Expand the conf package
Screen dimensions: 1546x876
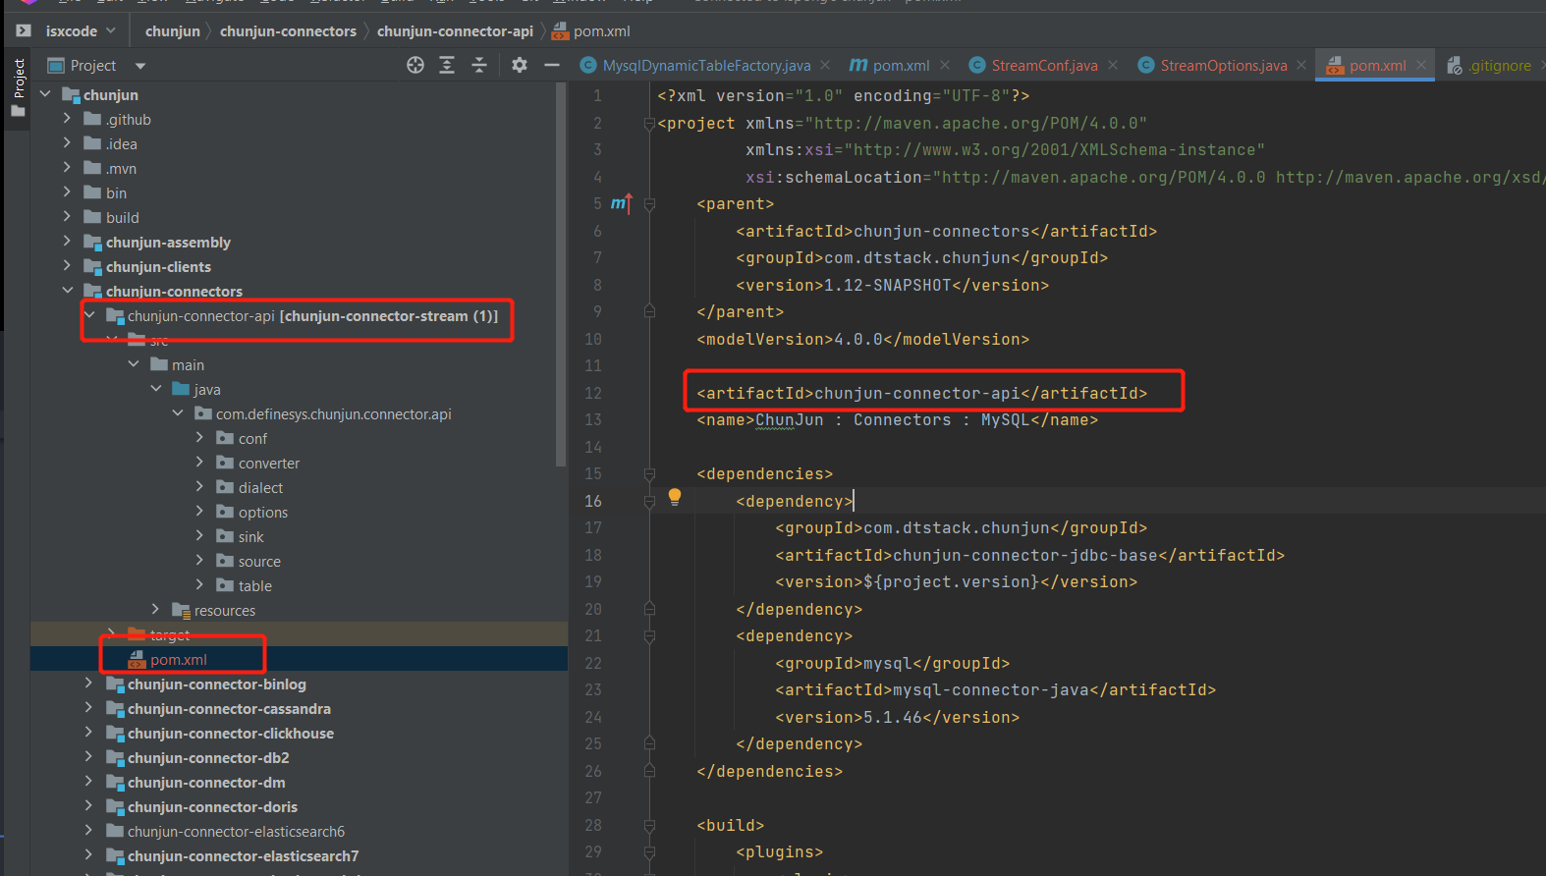tap(199, 437)
